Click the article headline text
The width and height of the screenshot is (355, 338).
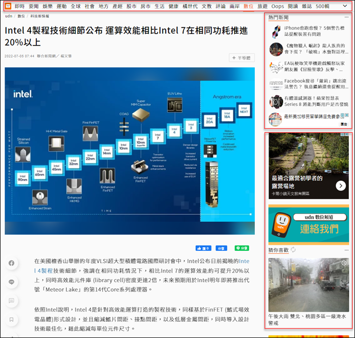pyautogui.click(x=126, y=36)
